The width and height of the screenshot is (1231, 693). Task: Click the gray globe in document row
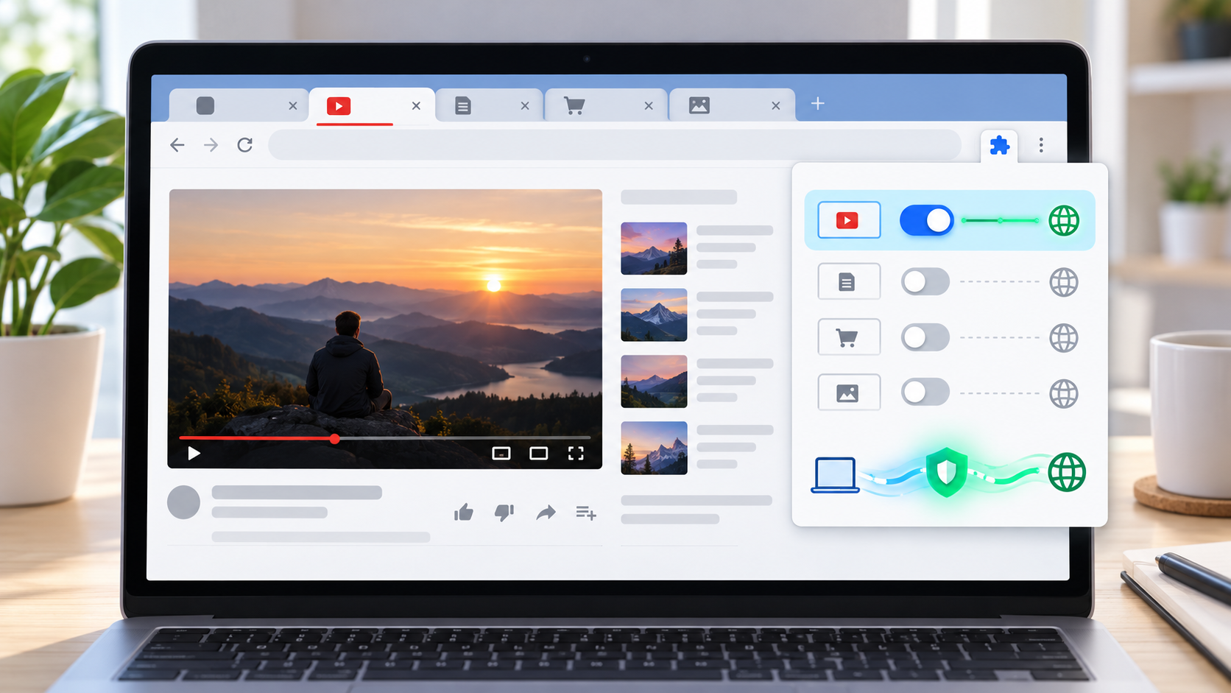coord(1064,282)
